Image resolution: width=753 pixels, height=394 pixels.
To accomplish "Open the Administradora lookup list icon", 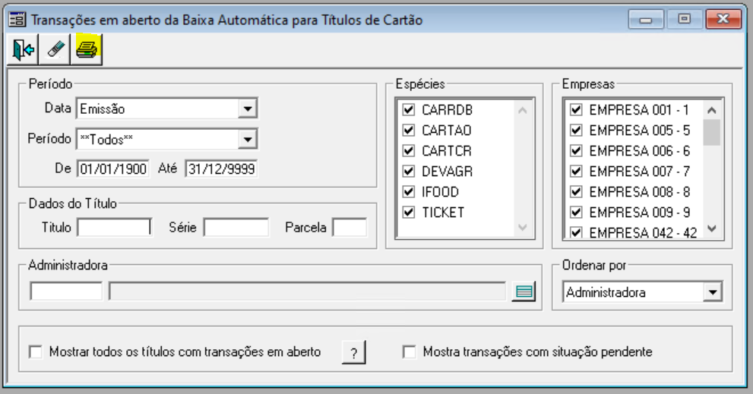I will coord(524,292).
